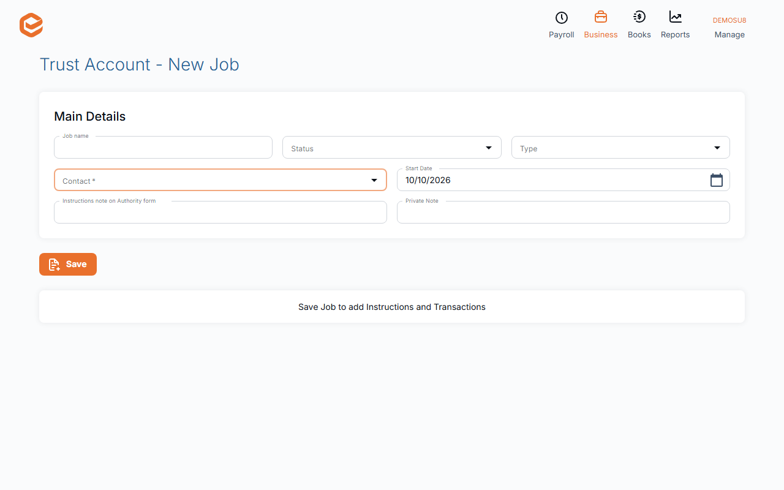Expand the Status dropdown arrow

point(489,148)
